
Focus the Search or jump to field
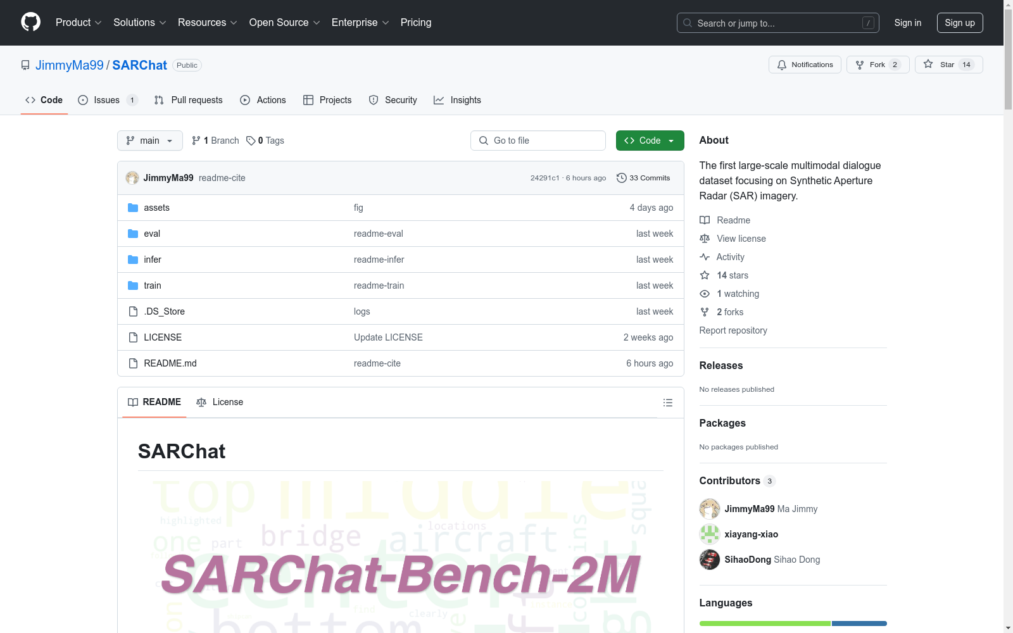(778, 23)
